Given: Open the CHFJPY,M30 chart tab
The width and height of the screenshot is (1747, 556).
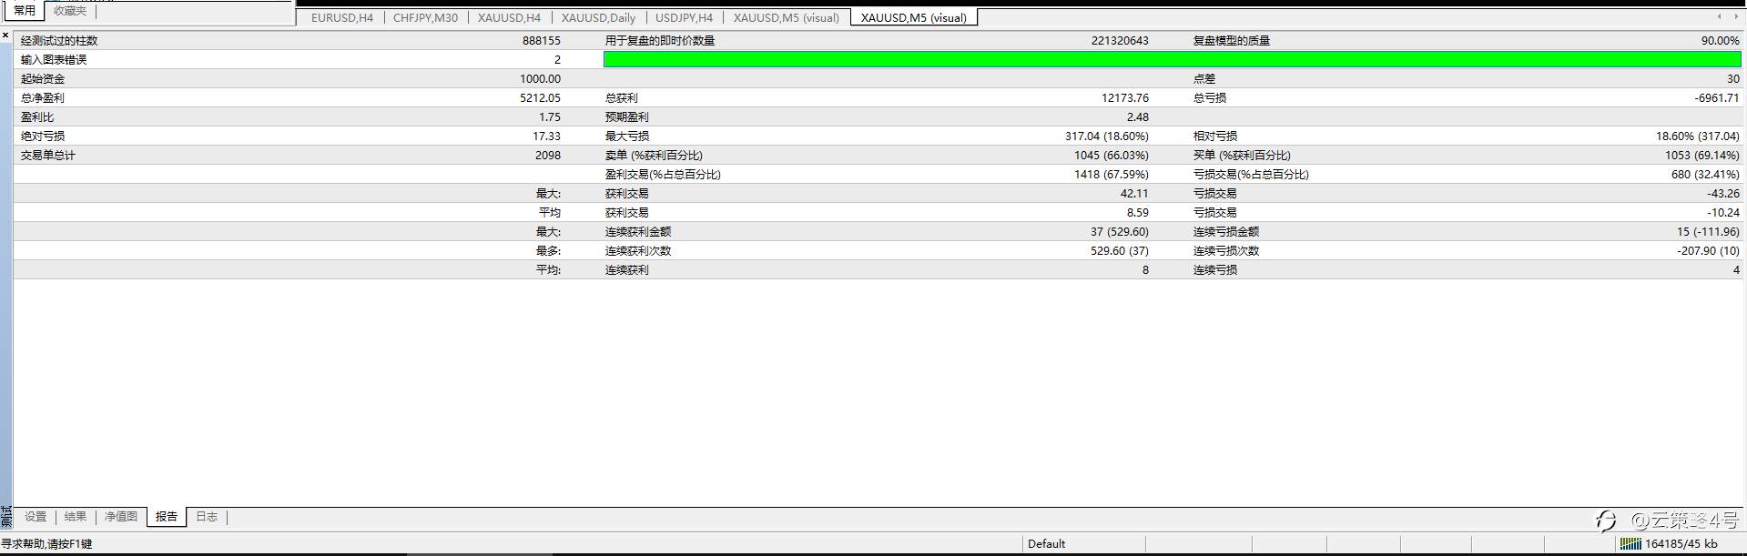Looking at the screenshot, I should (x=425, y=17).
